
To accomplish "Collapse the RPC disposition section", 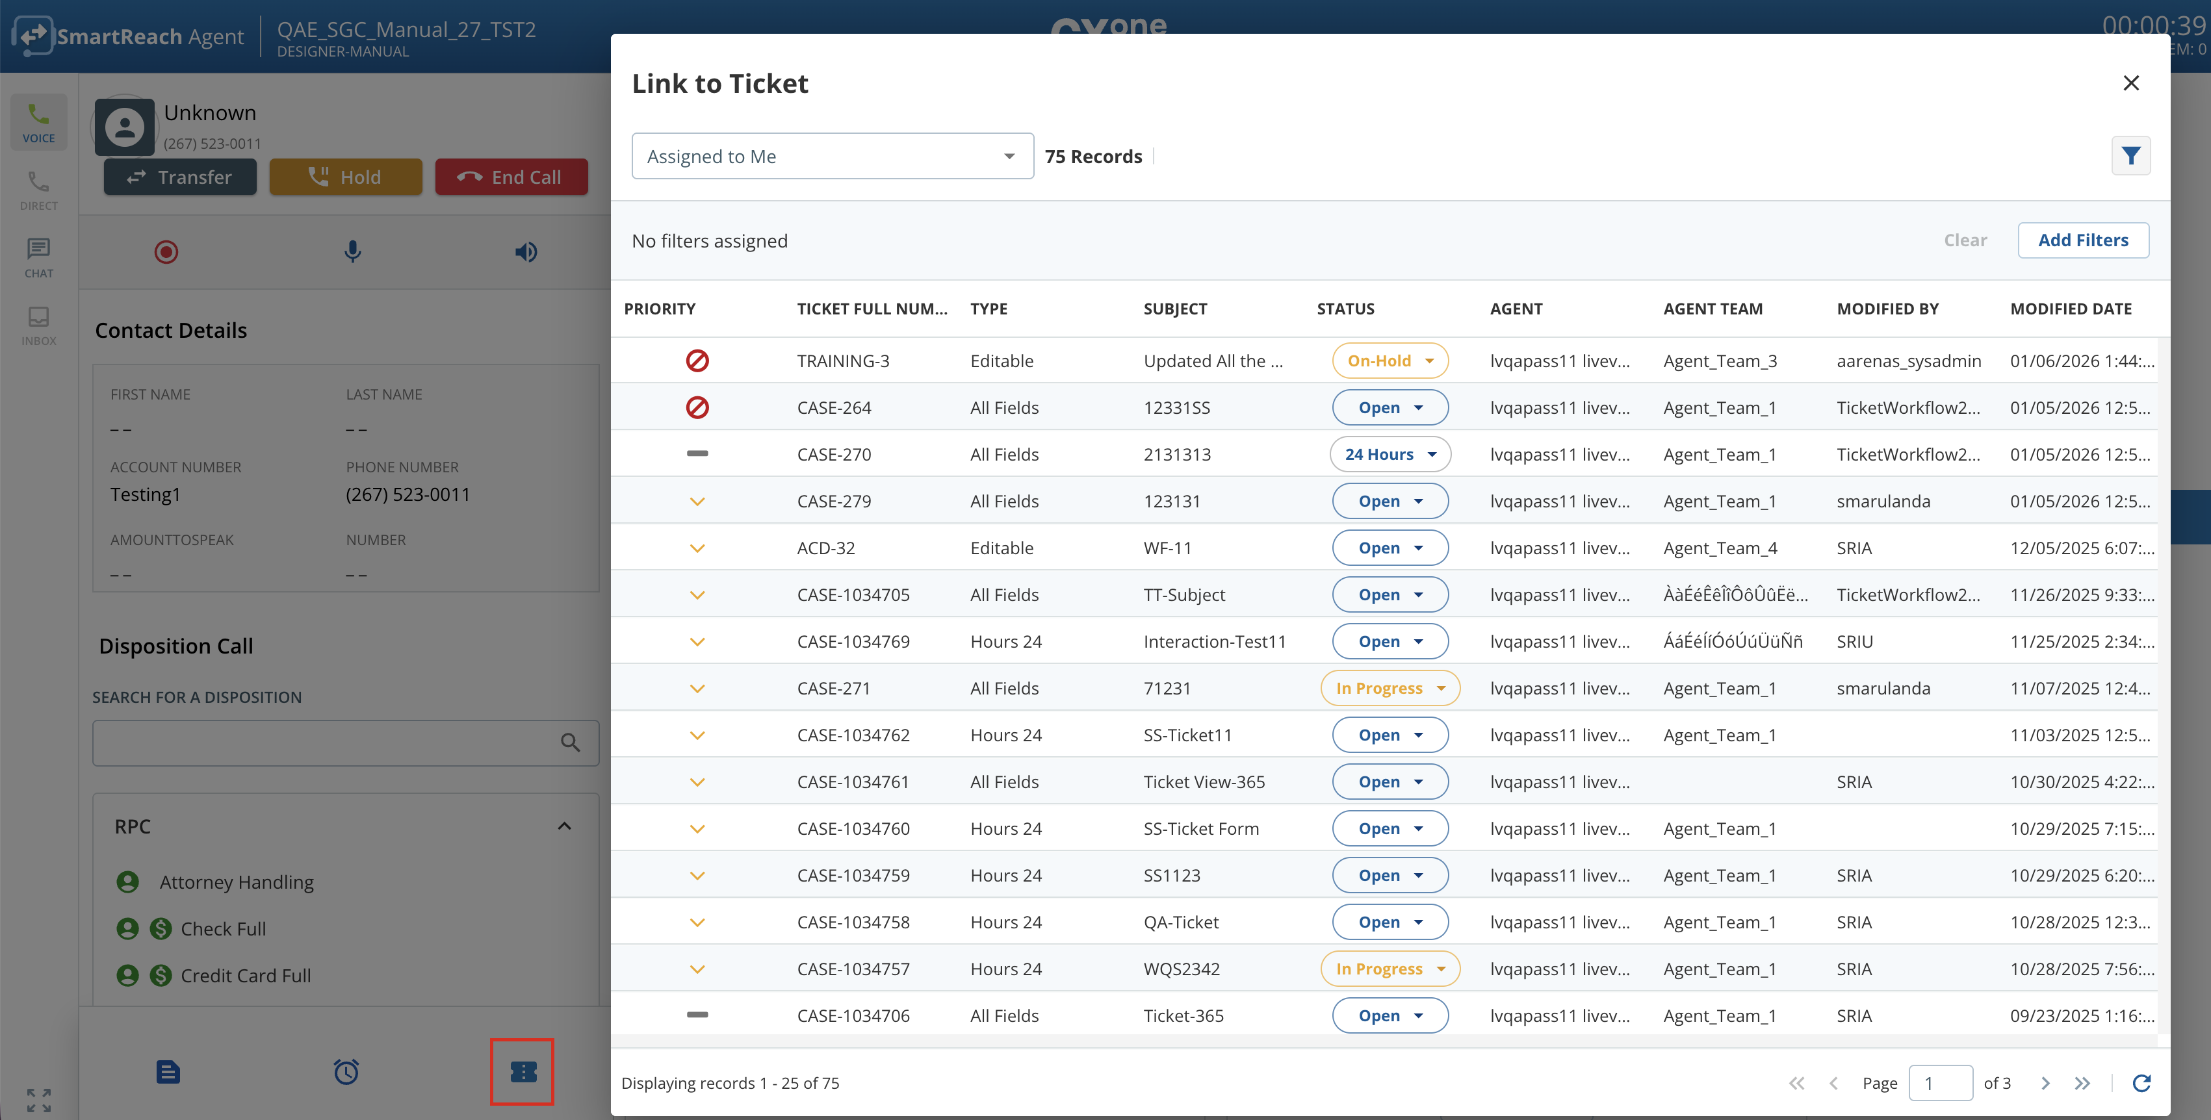I will (x=564, y=826).
